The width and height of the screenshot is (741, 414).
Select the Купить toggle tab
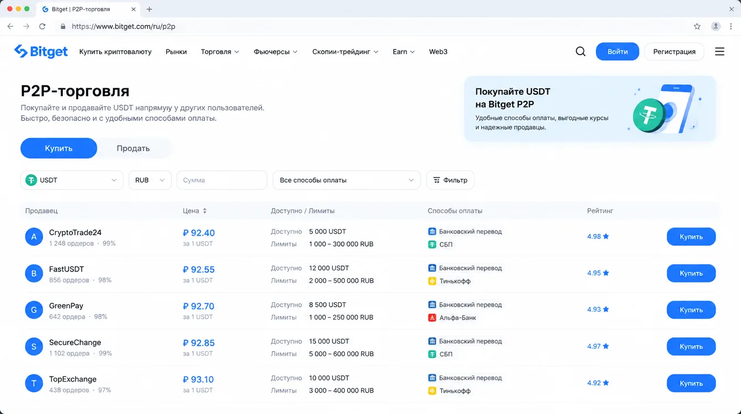tap(58, 148)
